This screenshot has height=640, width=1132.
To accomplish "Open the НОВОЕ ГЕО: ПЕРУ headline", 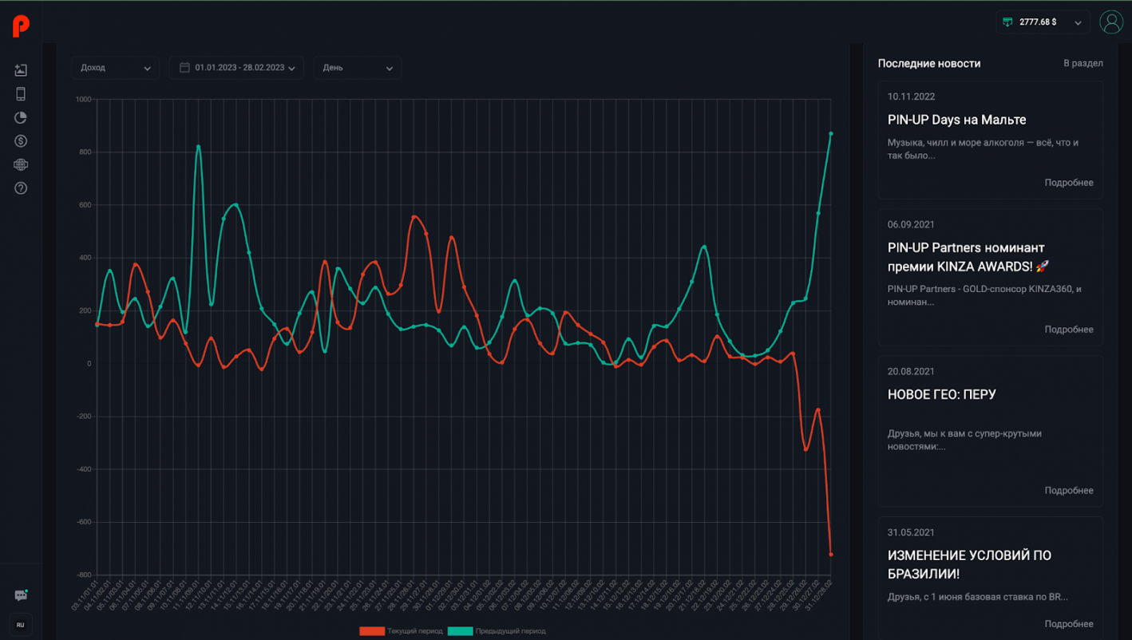I will coord(942,394).
